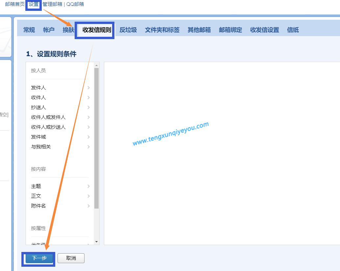Viewport: 340px width, 271px height.
Task: Open the 邮箱首页 link
Action: (x=15, y=4)
